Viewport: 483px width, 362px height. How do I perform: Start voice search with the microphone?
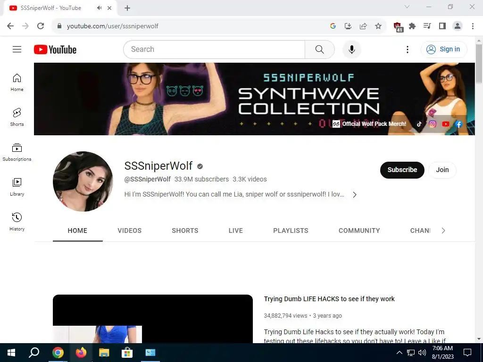tap(351, 49)
